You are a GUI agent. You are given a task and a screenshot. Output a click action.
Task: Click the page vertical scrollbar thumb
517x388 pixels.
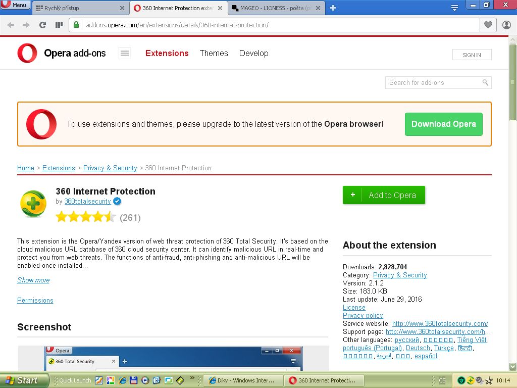(513, 82)
